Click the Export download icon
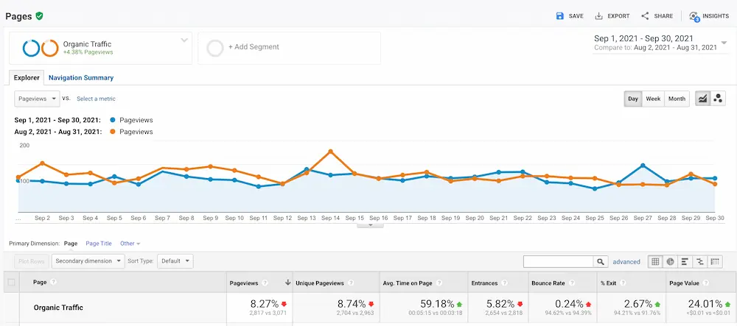Image resolution: width=737 pixels, height=326 pixels. [x=599, y=15]
